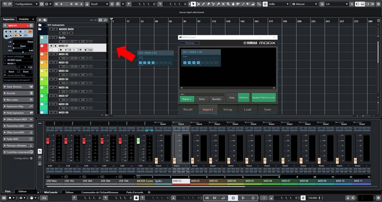Select the Object Selection arrow tool
This screenshot has width=382, height=202.
(193, 4)
